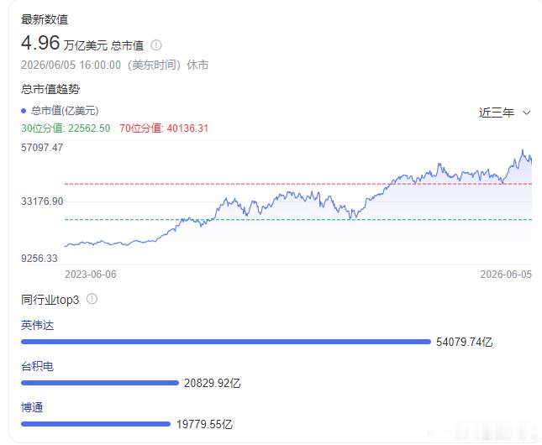Click the 19779.55亿 value
Image resolution: width=542 pixels, height=445 pixels.
point(205,424)
